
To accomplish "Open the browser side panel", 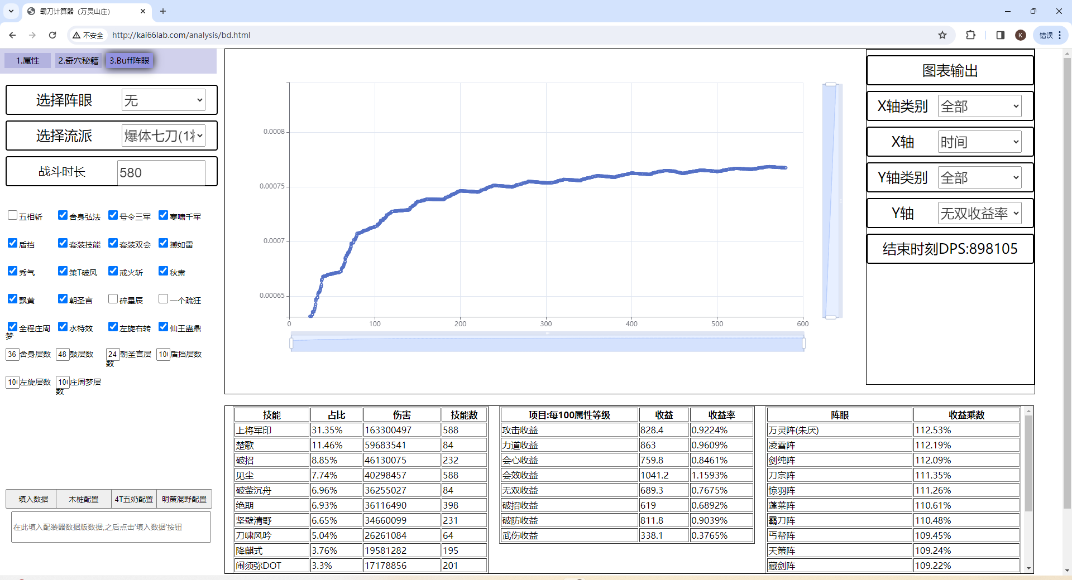I will pyautogui.click(x=1000, y=35).
